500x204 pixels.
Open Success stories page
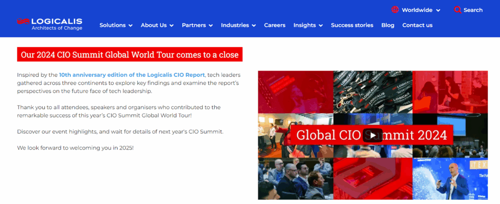(352, 25)
